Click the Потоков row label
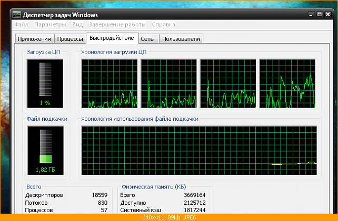This screenshot has height=221, width=338. 36,203
